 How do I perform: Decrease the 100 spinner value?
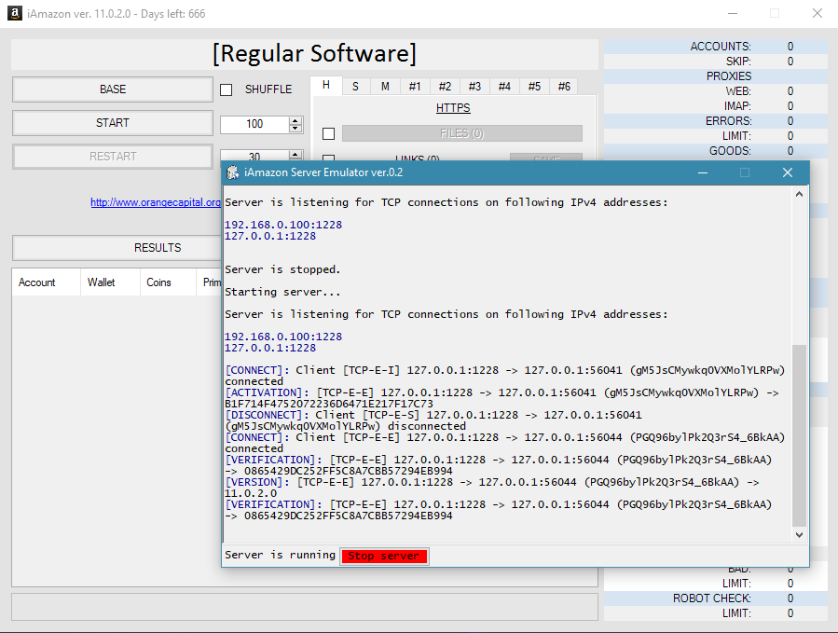[x=295, y=129]
